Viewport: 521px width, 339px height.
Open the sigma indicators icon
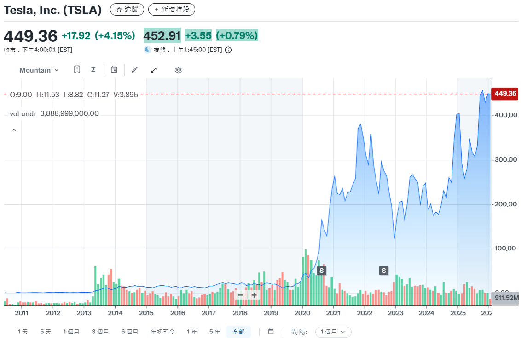click(93, 70)
